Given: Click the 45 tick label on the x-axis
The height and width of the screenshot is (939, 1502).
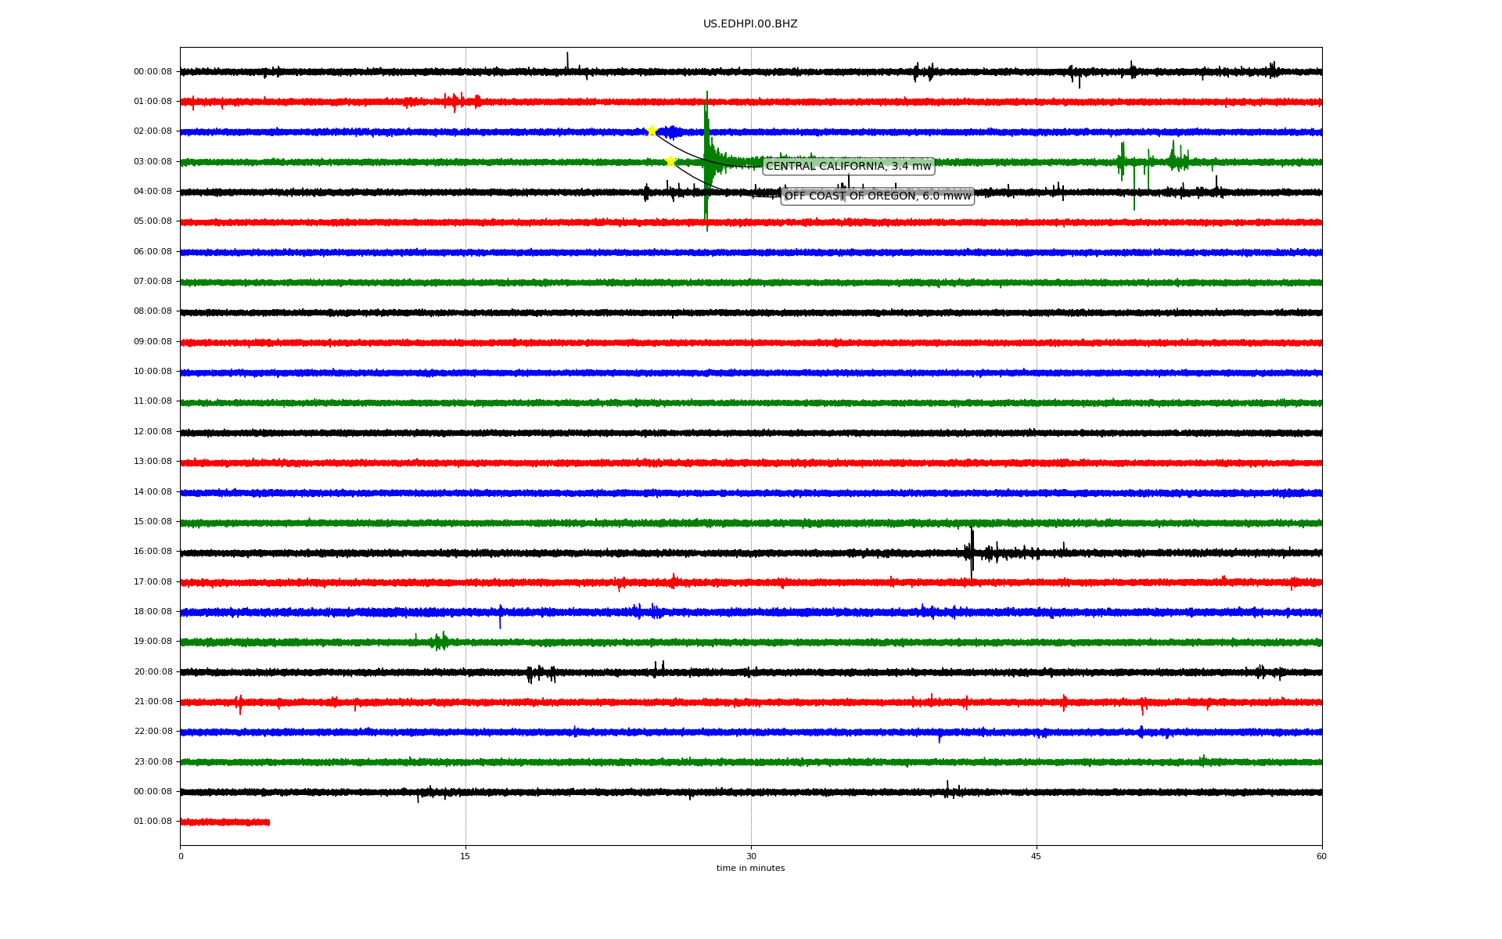Looking at the screenshot, I should coord(1037,856).
